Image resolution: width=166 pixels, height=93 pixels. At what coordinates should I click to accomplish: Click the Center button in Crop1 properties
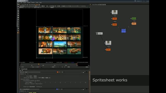click(x=35, y=76)
